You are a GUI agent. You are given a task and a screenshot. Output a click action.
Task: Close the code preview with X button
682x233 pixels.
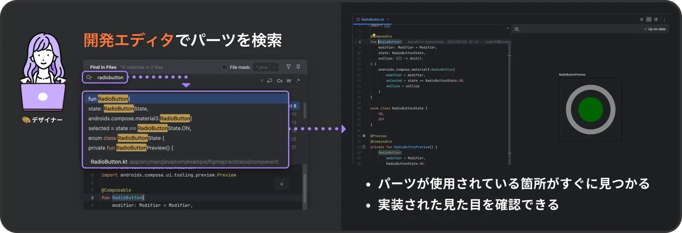(283, 185)
